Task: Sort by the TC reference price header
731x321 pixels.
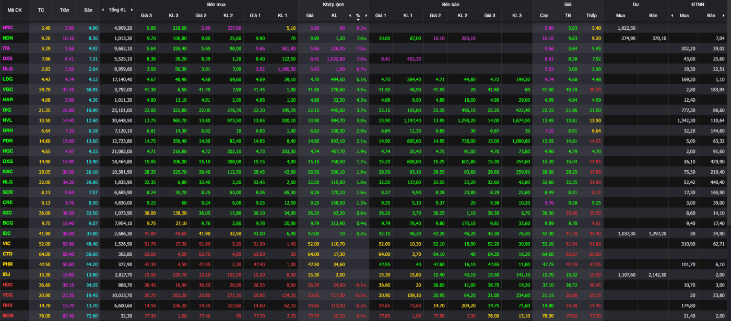Action: pos(41,10)
